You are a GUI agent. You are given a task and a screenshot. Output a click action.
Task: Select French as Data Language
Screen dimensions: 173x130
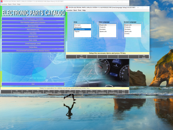103,27
